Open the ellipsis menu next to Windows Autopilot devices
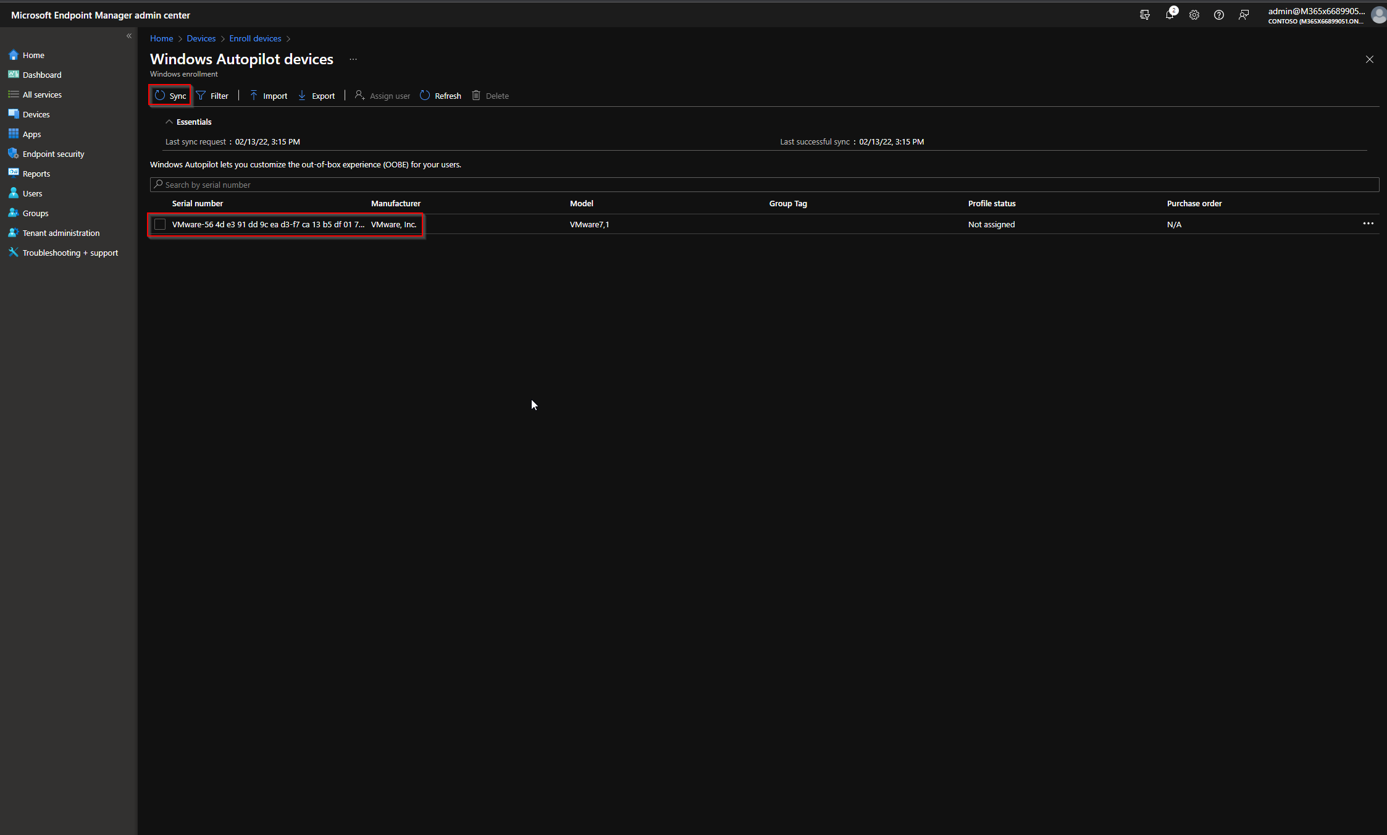1387x835 pixels. [x=353, y=59]
